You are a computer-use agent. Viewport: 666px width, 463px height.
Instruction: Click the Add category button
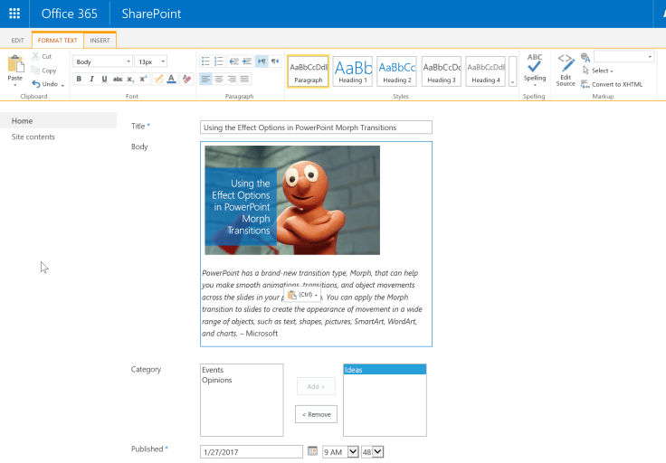click(x=316, y=386)
